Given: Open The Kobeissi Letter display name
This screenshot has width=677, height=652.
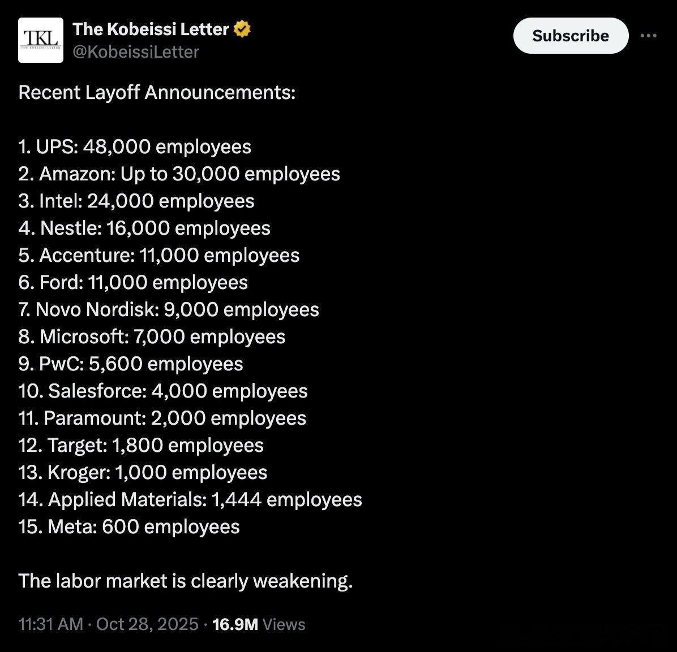Looking at the screenshot, I should pos(151,29).
